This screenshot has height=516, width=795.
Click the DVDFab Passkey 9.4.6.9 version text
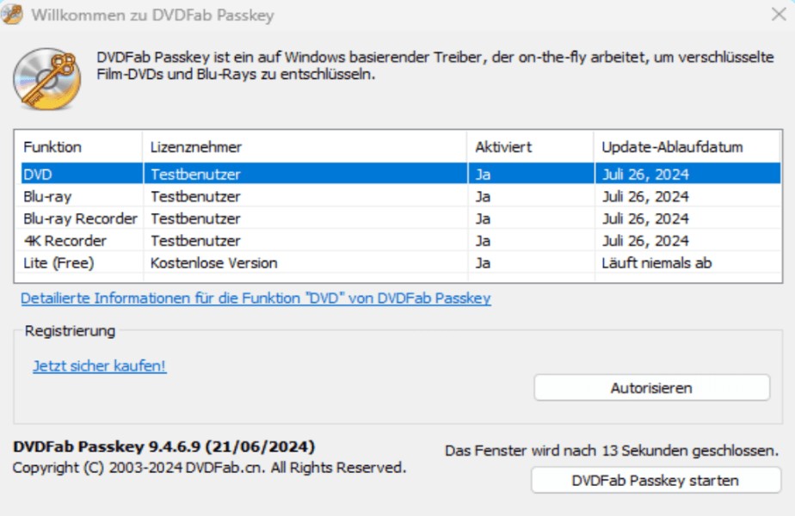click(163, 446)
